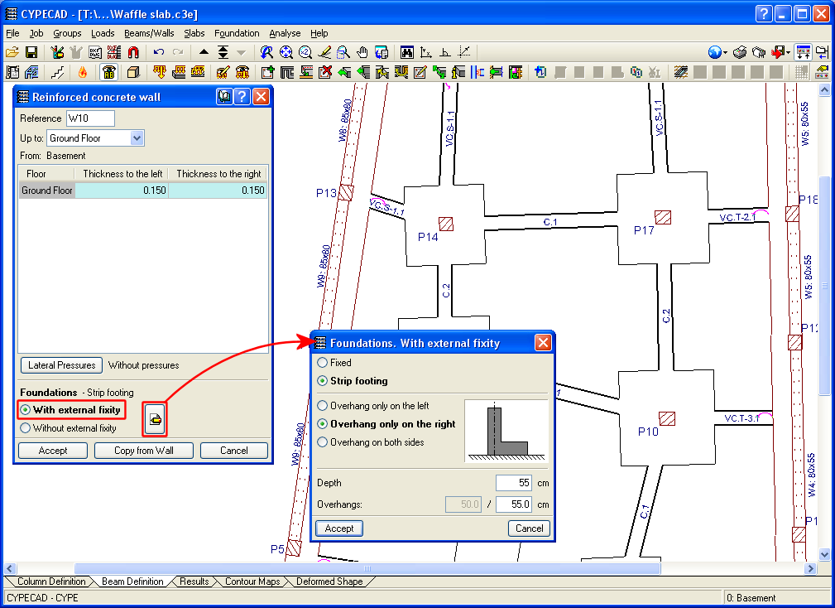Open footing edit icon button in wall dialog

pyautogui.click(x=155, y=419)
